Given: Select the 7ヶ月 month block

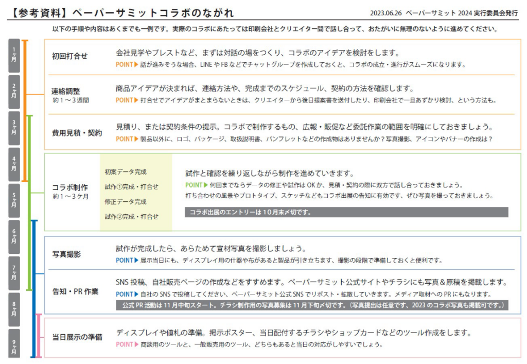Looking at the screenshot, I should (x=14, y=273).
